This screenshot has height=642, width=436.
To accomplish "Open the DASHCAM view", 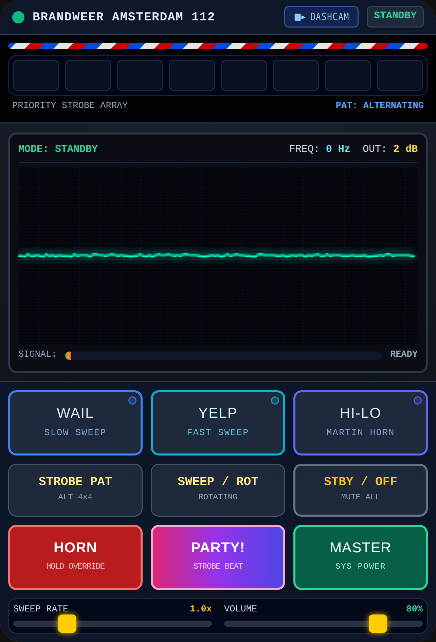I will click(321, 17).
